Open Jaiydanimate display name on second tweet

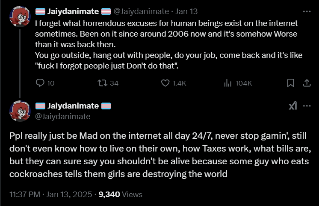[x=73, y=106]
